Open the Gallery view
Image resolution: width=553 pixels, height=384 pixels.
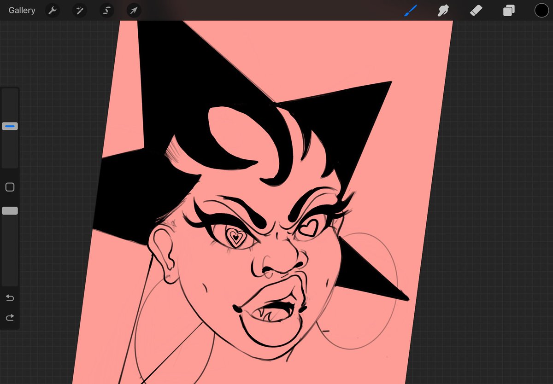(x=22, y=10)
